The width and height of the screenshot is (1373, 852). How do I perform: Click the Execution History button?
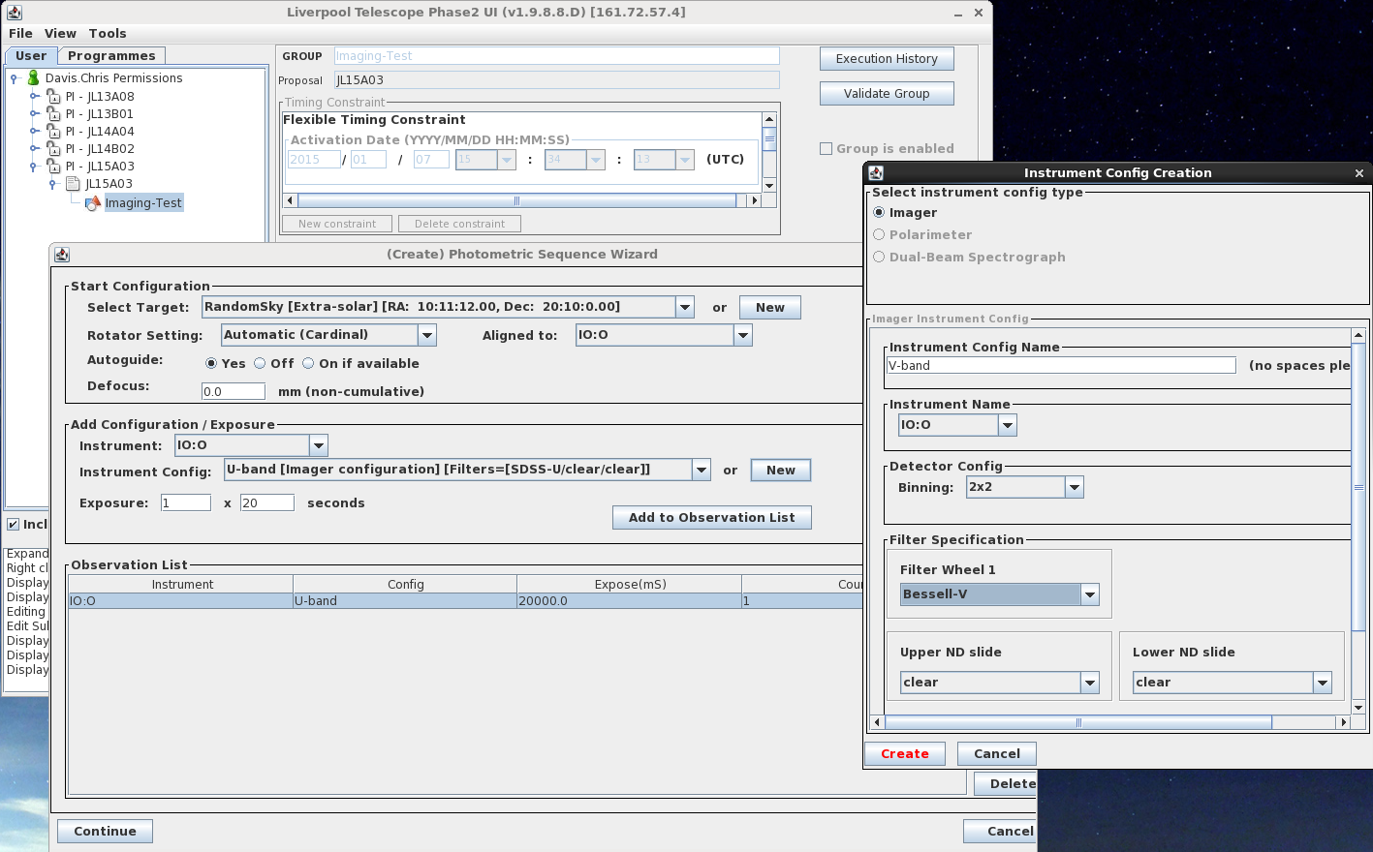click(x=887, y=59)
